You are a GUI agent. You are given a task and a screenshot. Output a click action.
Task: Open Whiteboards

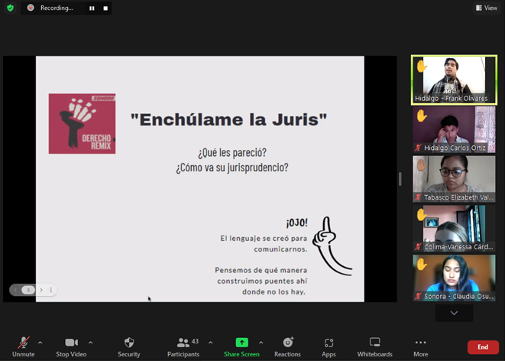(x=374, y=346)
